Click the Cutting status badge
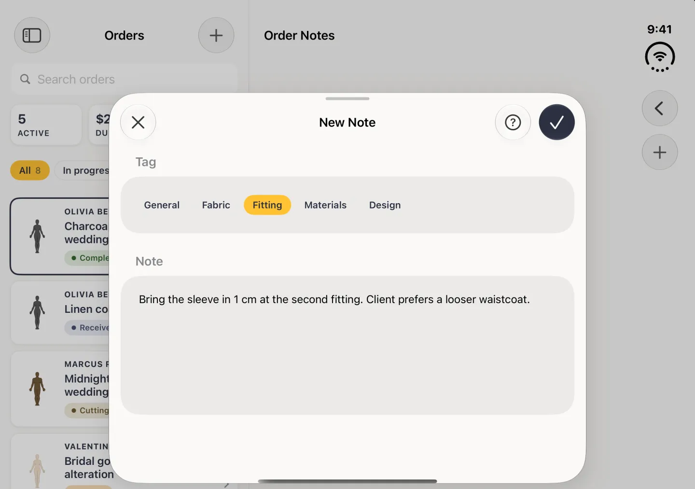695x489 pixels. [88, 410]
